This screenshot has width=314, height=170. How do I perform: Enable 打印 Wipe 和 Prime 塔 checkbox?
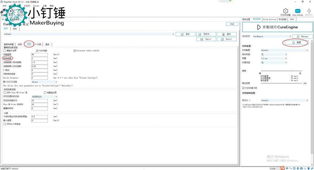coord(5,93)
